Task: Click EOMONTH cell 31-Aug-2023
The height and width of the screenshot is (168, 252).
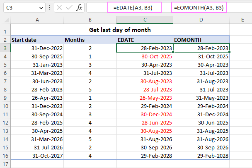Action: point(201,81)
